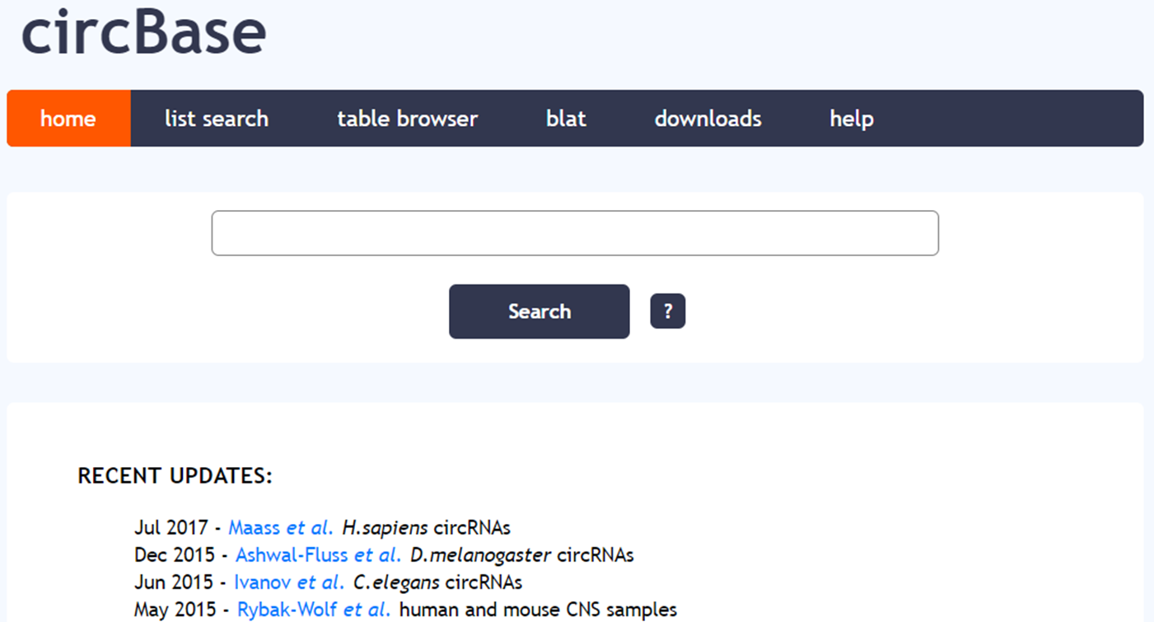The width and height of the screenshot is (1154, 622).
Task: Select 'human and mouse CNS samples' text
Action: pyautogui.click(x=538, y=610)
